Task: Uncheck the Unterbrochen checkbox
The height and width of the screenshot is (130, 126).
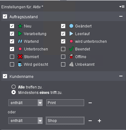Action: click(12, 49)
